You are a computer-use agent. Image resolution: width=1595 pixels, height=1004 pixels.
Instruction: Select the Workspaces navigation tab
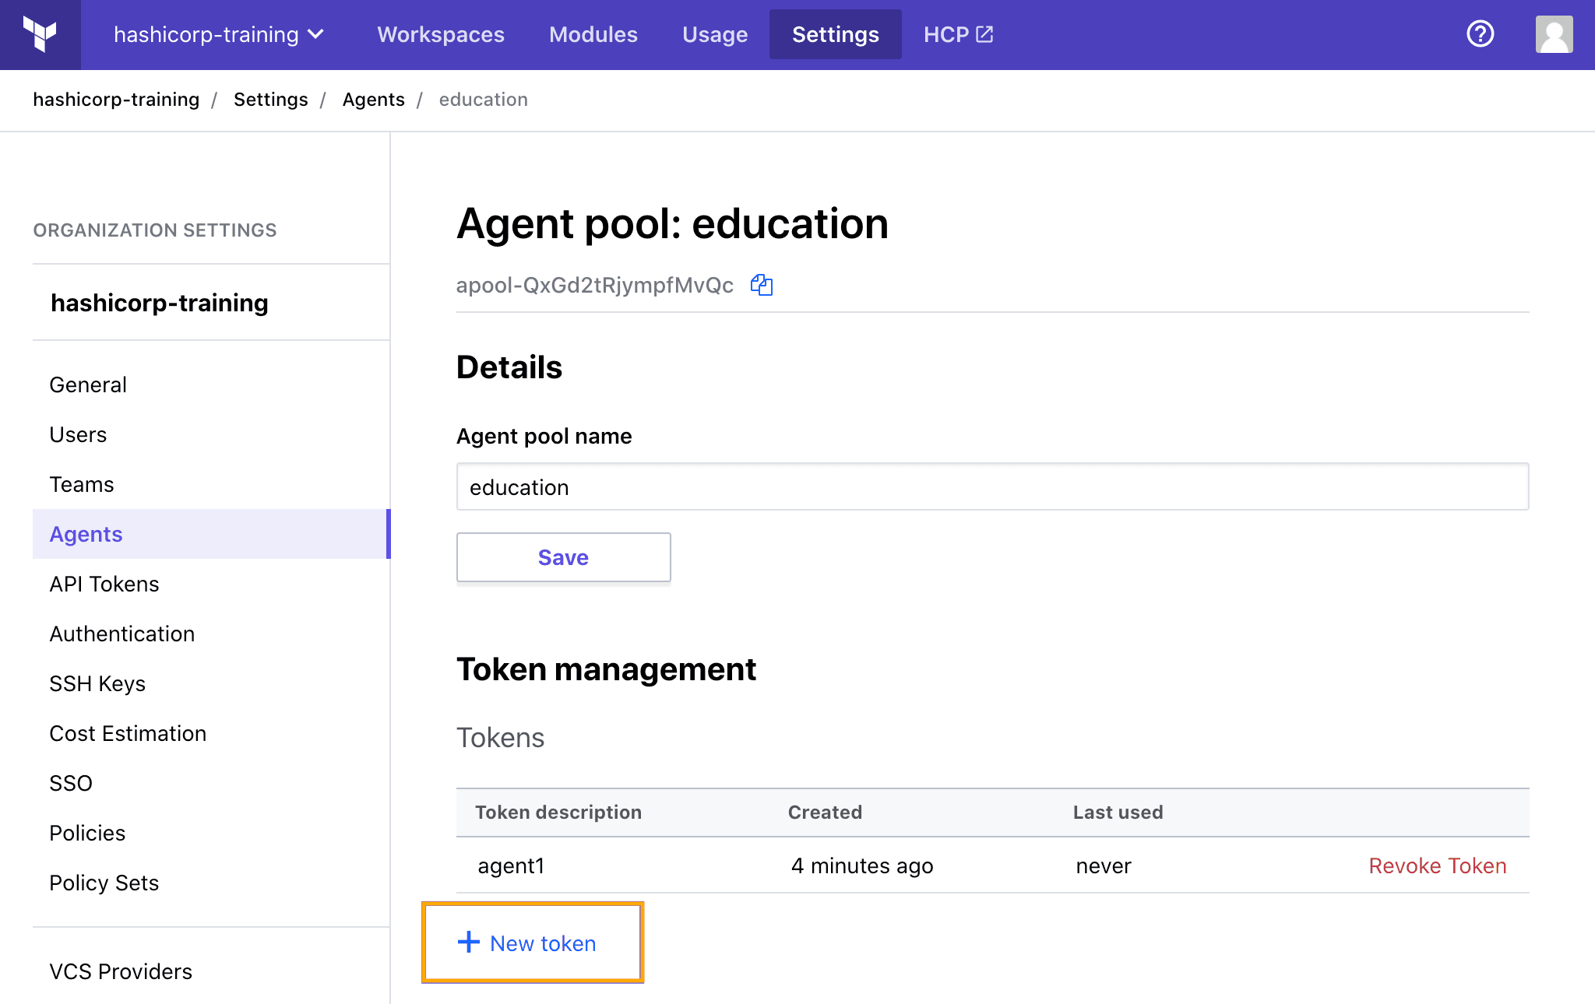(x=442, y=35)
